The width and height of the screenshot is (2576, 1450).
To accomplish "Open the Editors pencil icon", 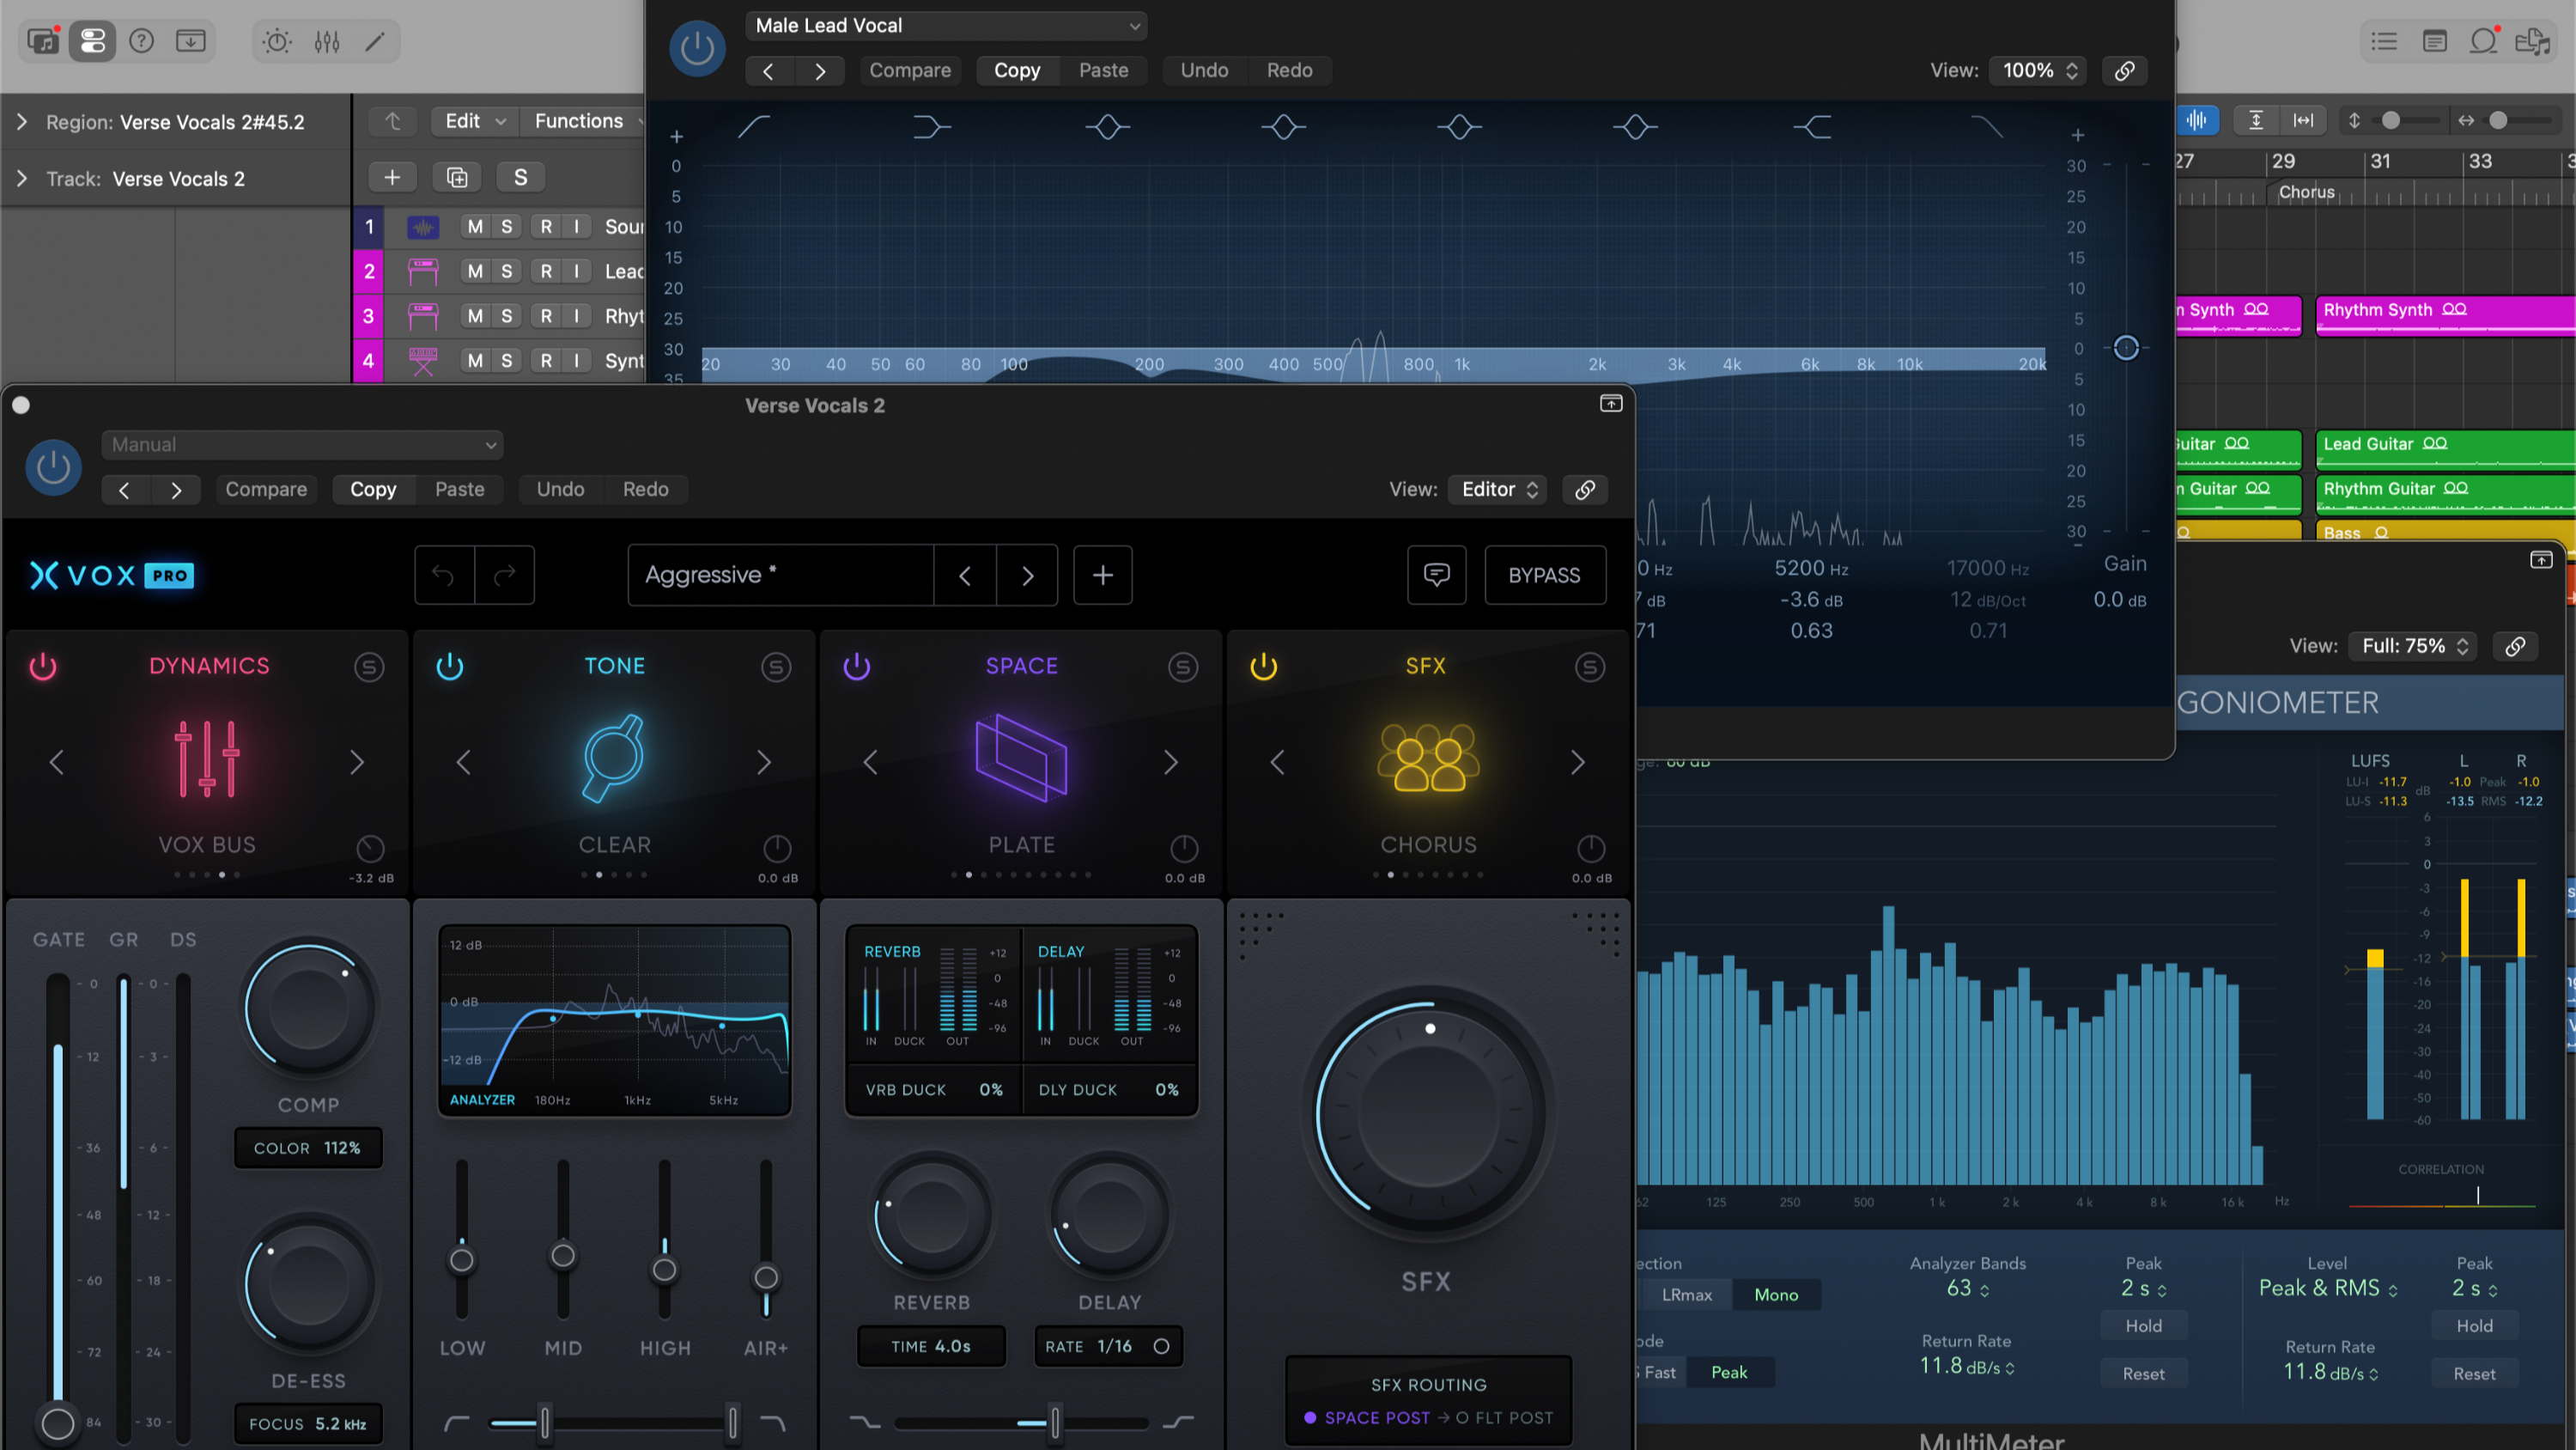I will [x=375, y=41].
